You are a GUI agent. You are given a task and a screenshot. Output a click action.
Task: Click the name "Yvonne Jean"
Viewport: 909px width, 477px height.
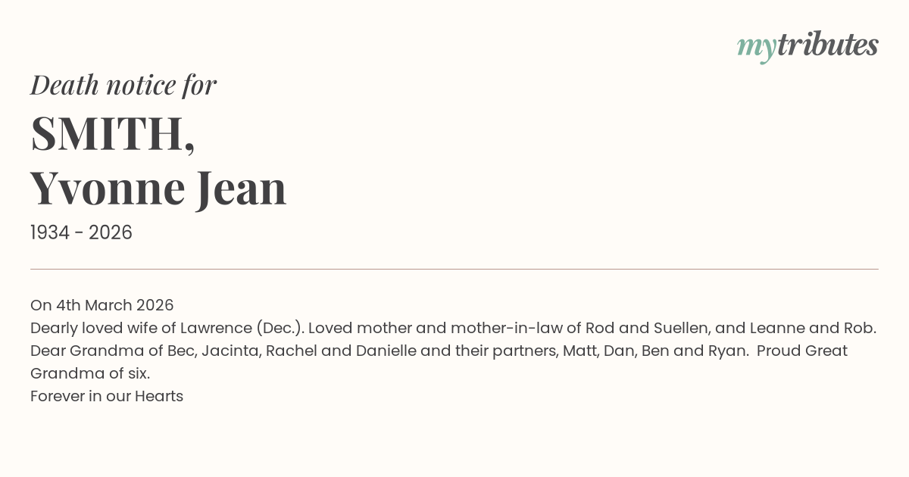pyautogui.click(x=158, y=188)
